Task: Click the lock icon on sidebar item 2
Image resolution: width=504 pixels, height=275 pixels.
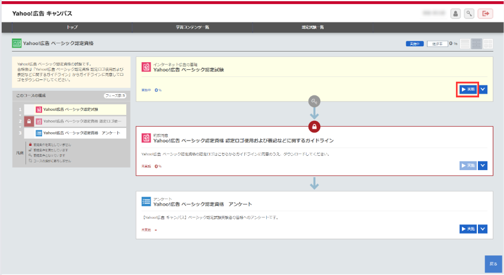Action: pyautogui.click(x=29, y=121)
